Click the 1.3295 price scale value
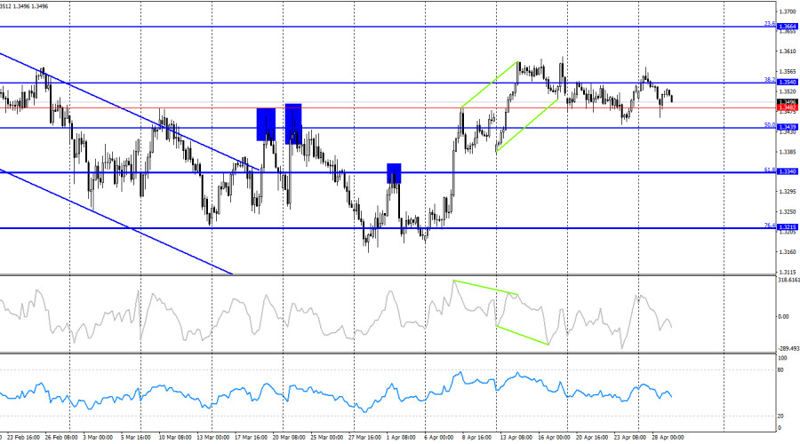The width and height of the screenshot is (800, 444). [x=788, y=192]
